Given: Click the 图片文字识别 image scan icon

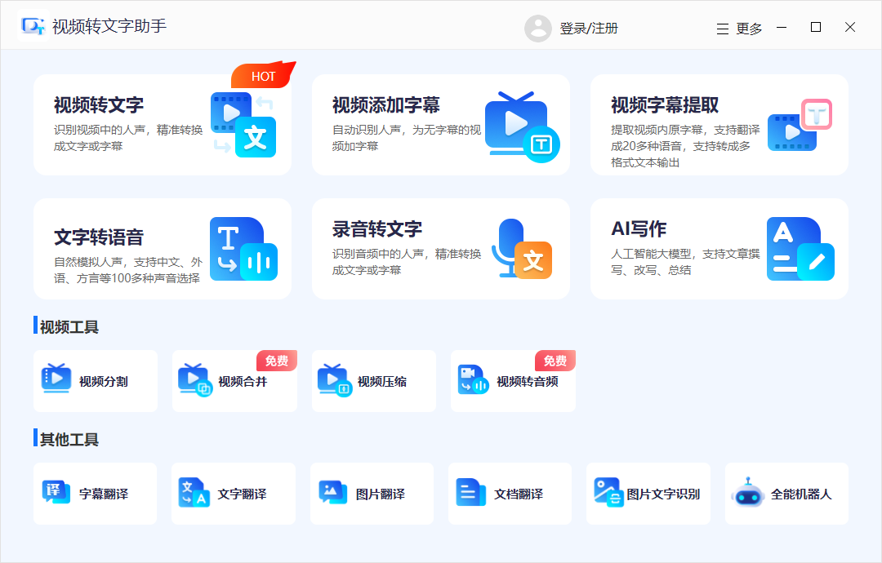Looking at the screenshot, I should [x=608, y=492].
